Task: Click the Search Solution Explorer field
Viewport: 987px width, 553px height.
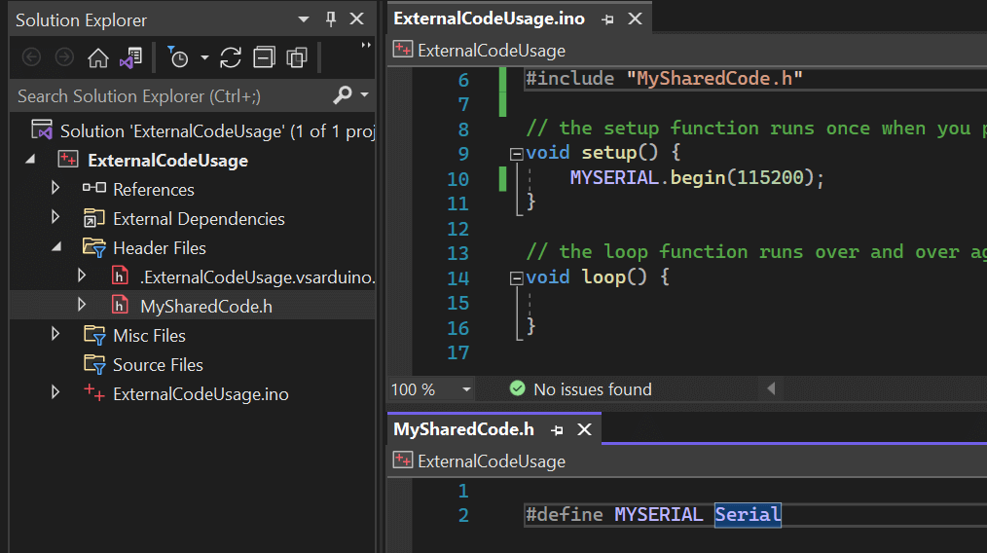Action: pyautogui.click(x=170, y=95)
